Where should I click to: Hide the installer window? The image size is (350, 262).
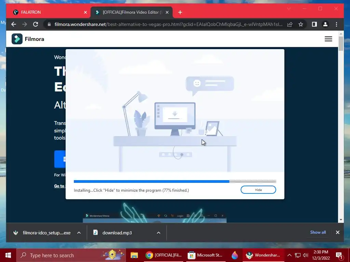pos(258,190)
